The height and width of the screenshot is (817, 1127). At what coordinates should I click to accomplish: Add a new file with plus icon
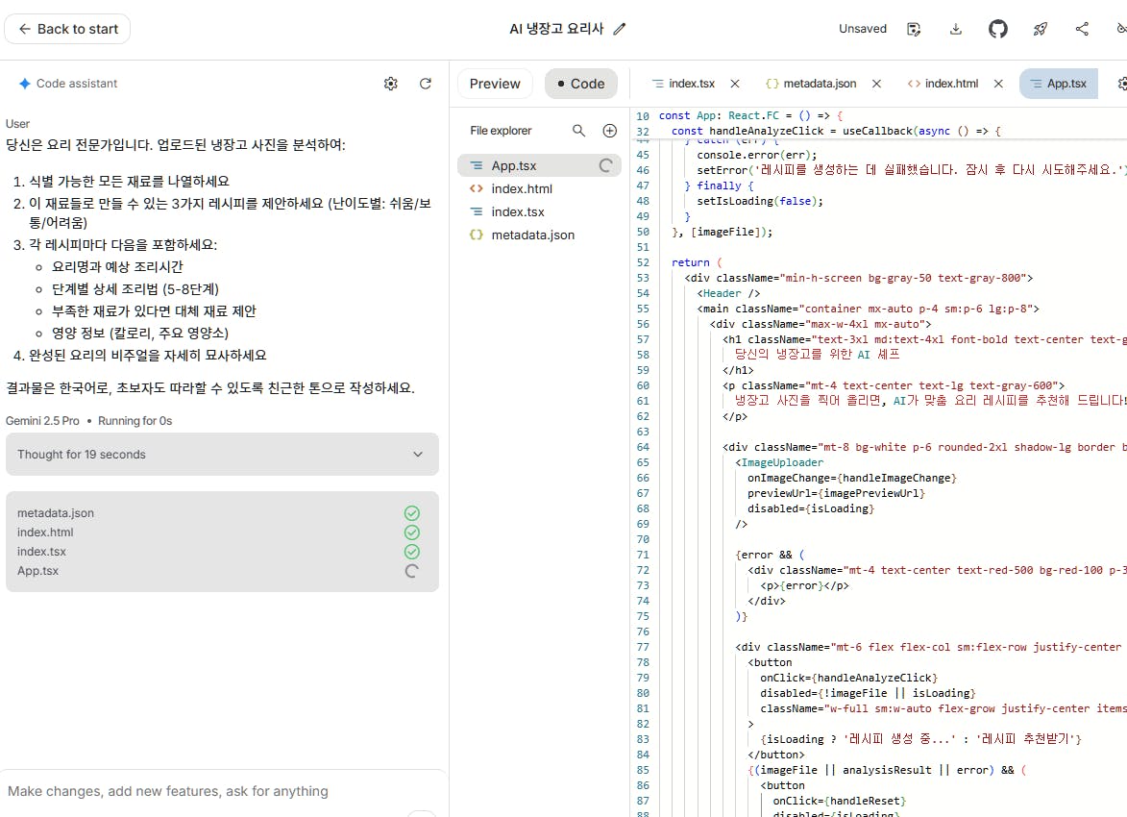609,130
